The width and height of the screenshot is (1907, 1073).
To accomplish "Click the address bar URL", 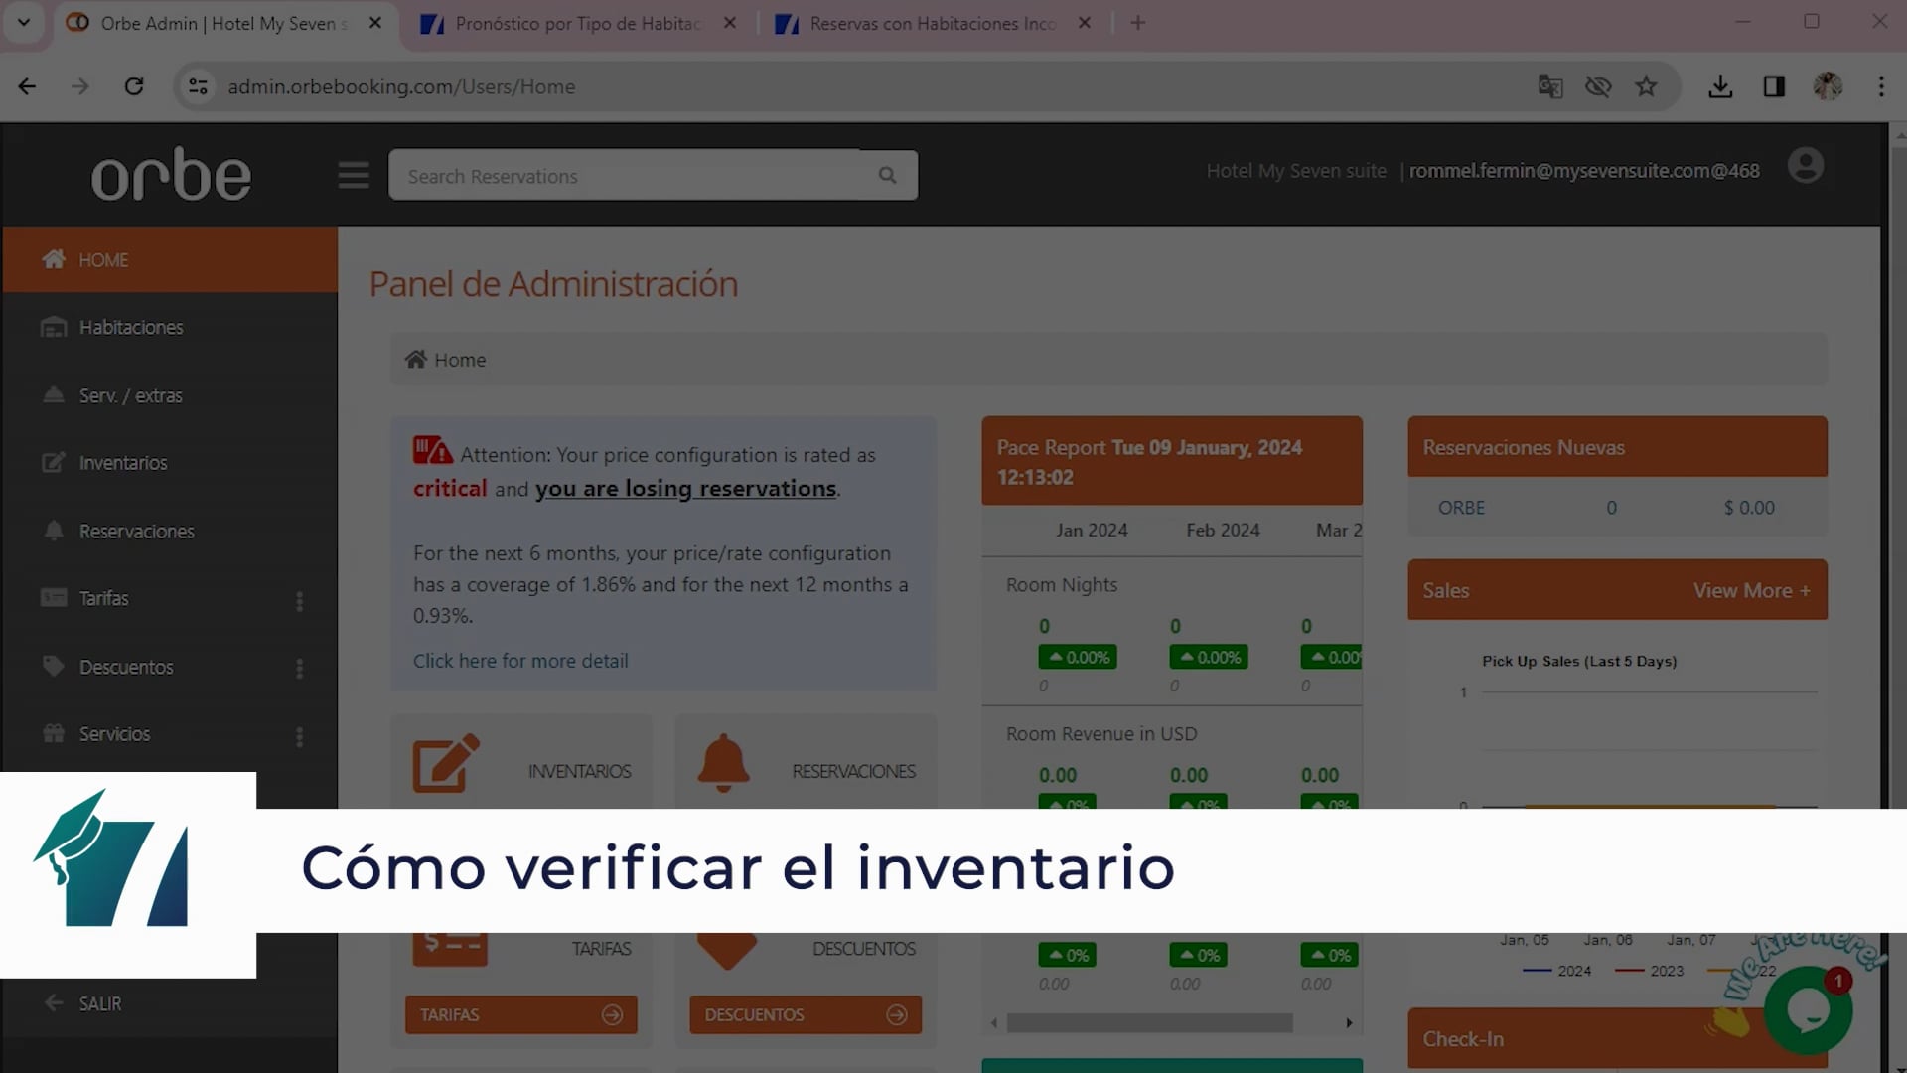I will (401, 87).
